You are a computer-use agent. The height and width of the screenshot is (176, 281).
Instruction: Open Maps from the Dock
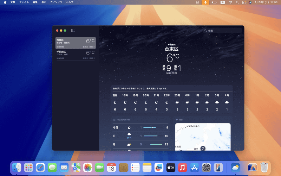click(x=76, y=168)
